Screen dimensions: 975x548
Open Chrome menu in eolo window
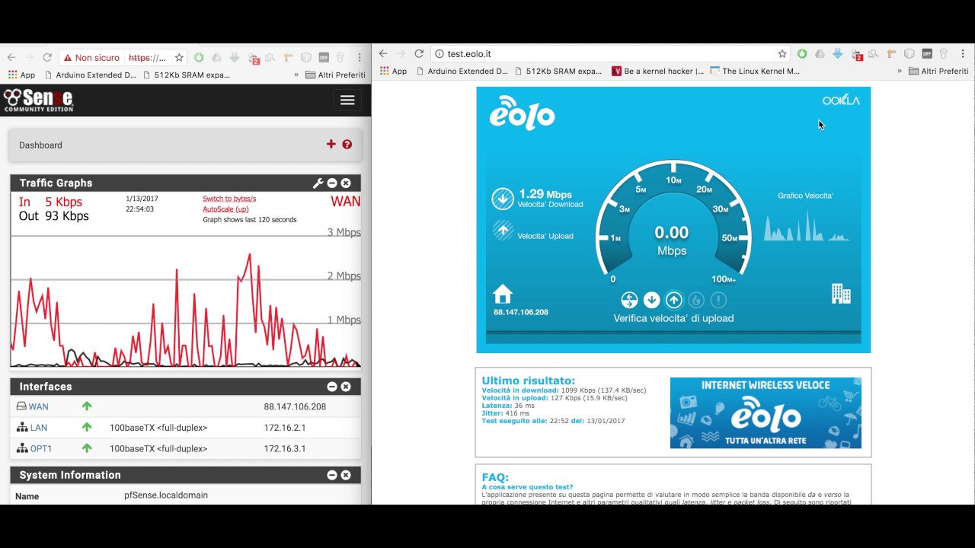pos(961,54)
